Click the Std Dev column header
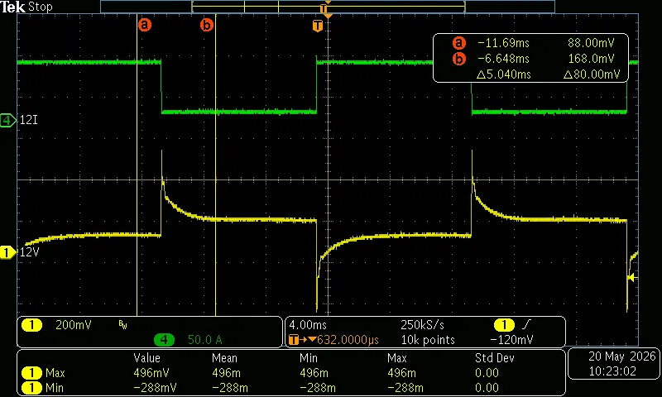 pyautogui.click(x=494, y=358)
